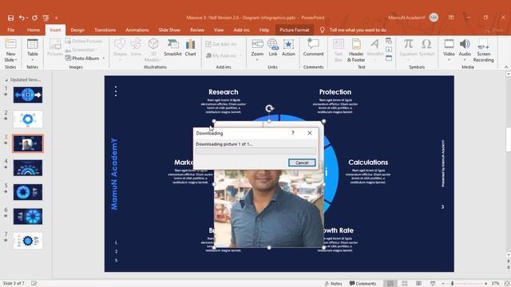The image size is (511, 287).
Task: Expand the Photo Album dropdown arrow
Action: 104,58
